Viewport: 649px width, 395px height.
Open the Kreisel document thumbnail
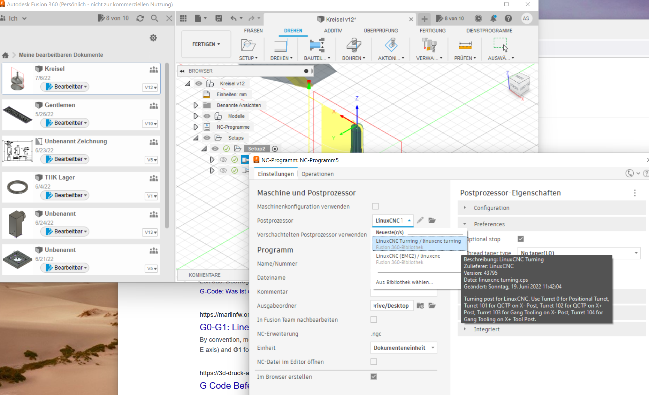(17, 79)
